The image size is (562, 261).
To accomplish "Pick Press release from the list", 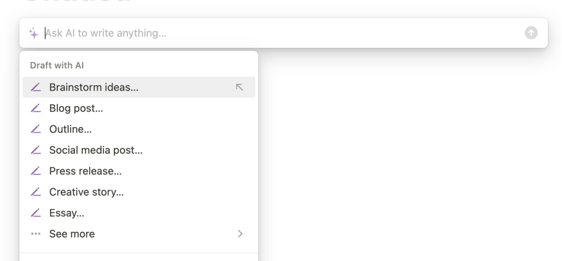I will click(x=85, y=171).
